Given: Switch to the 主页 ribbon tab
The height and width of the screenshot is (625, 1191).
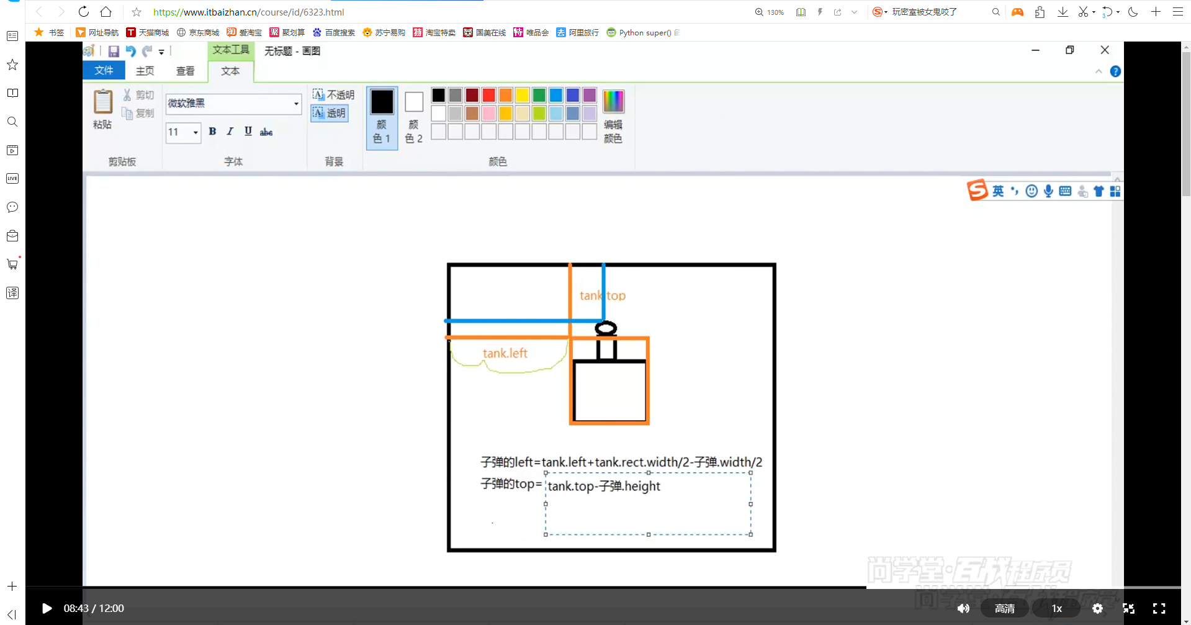Looking at the screenshot, I should pos(145,71).
